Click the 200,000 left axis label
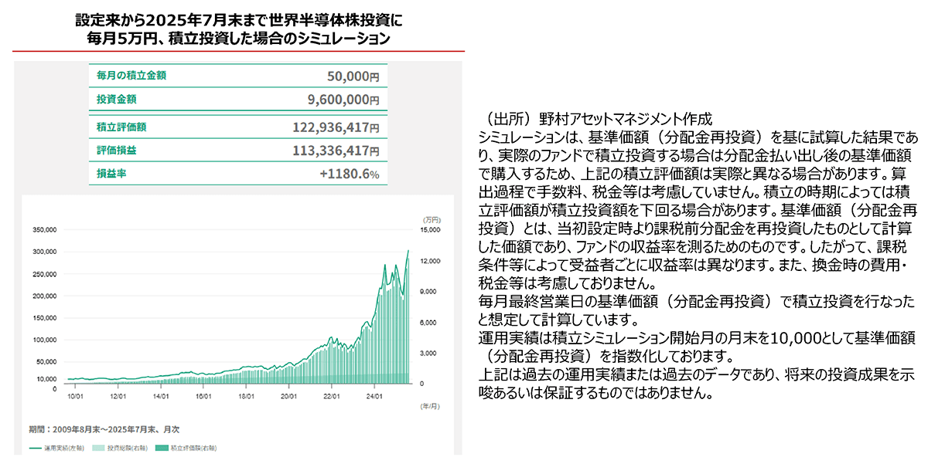Viewport: 928px width, 474px height. pos(45,296)
